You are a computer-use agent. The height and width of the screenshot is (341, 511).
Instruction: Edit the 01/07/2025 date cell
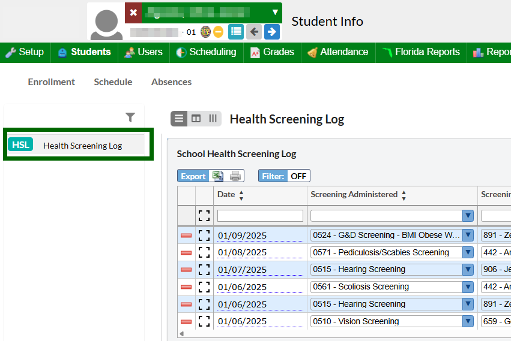(x=260, y=270)
